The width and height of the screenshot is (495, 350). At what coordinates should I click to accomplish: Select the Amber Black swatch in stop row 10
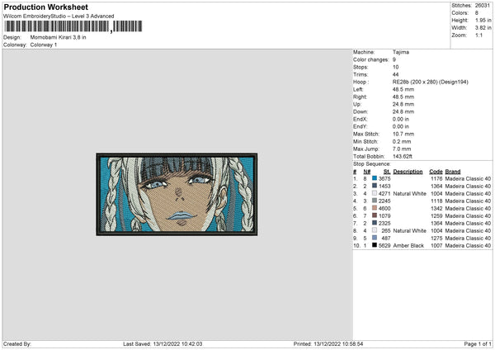coord(375,245)
